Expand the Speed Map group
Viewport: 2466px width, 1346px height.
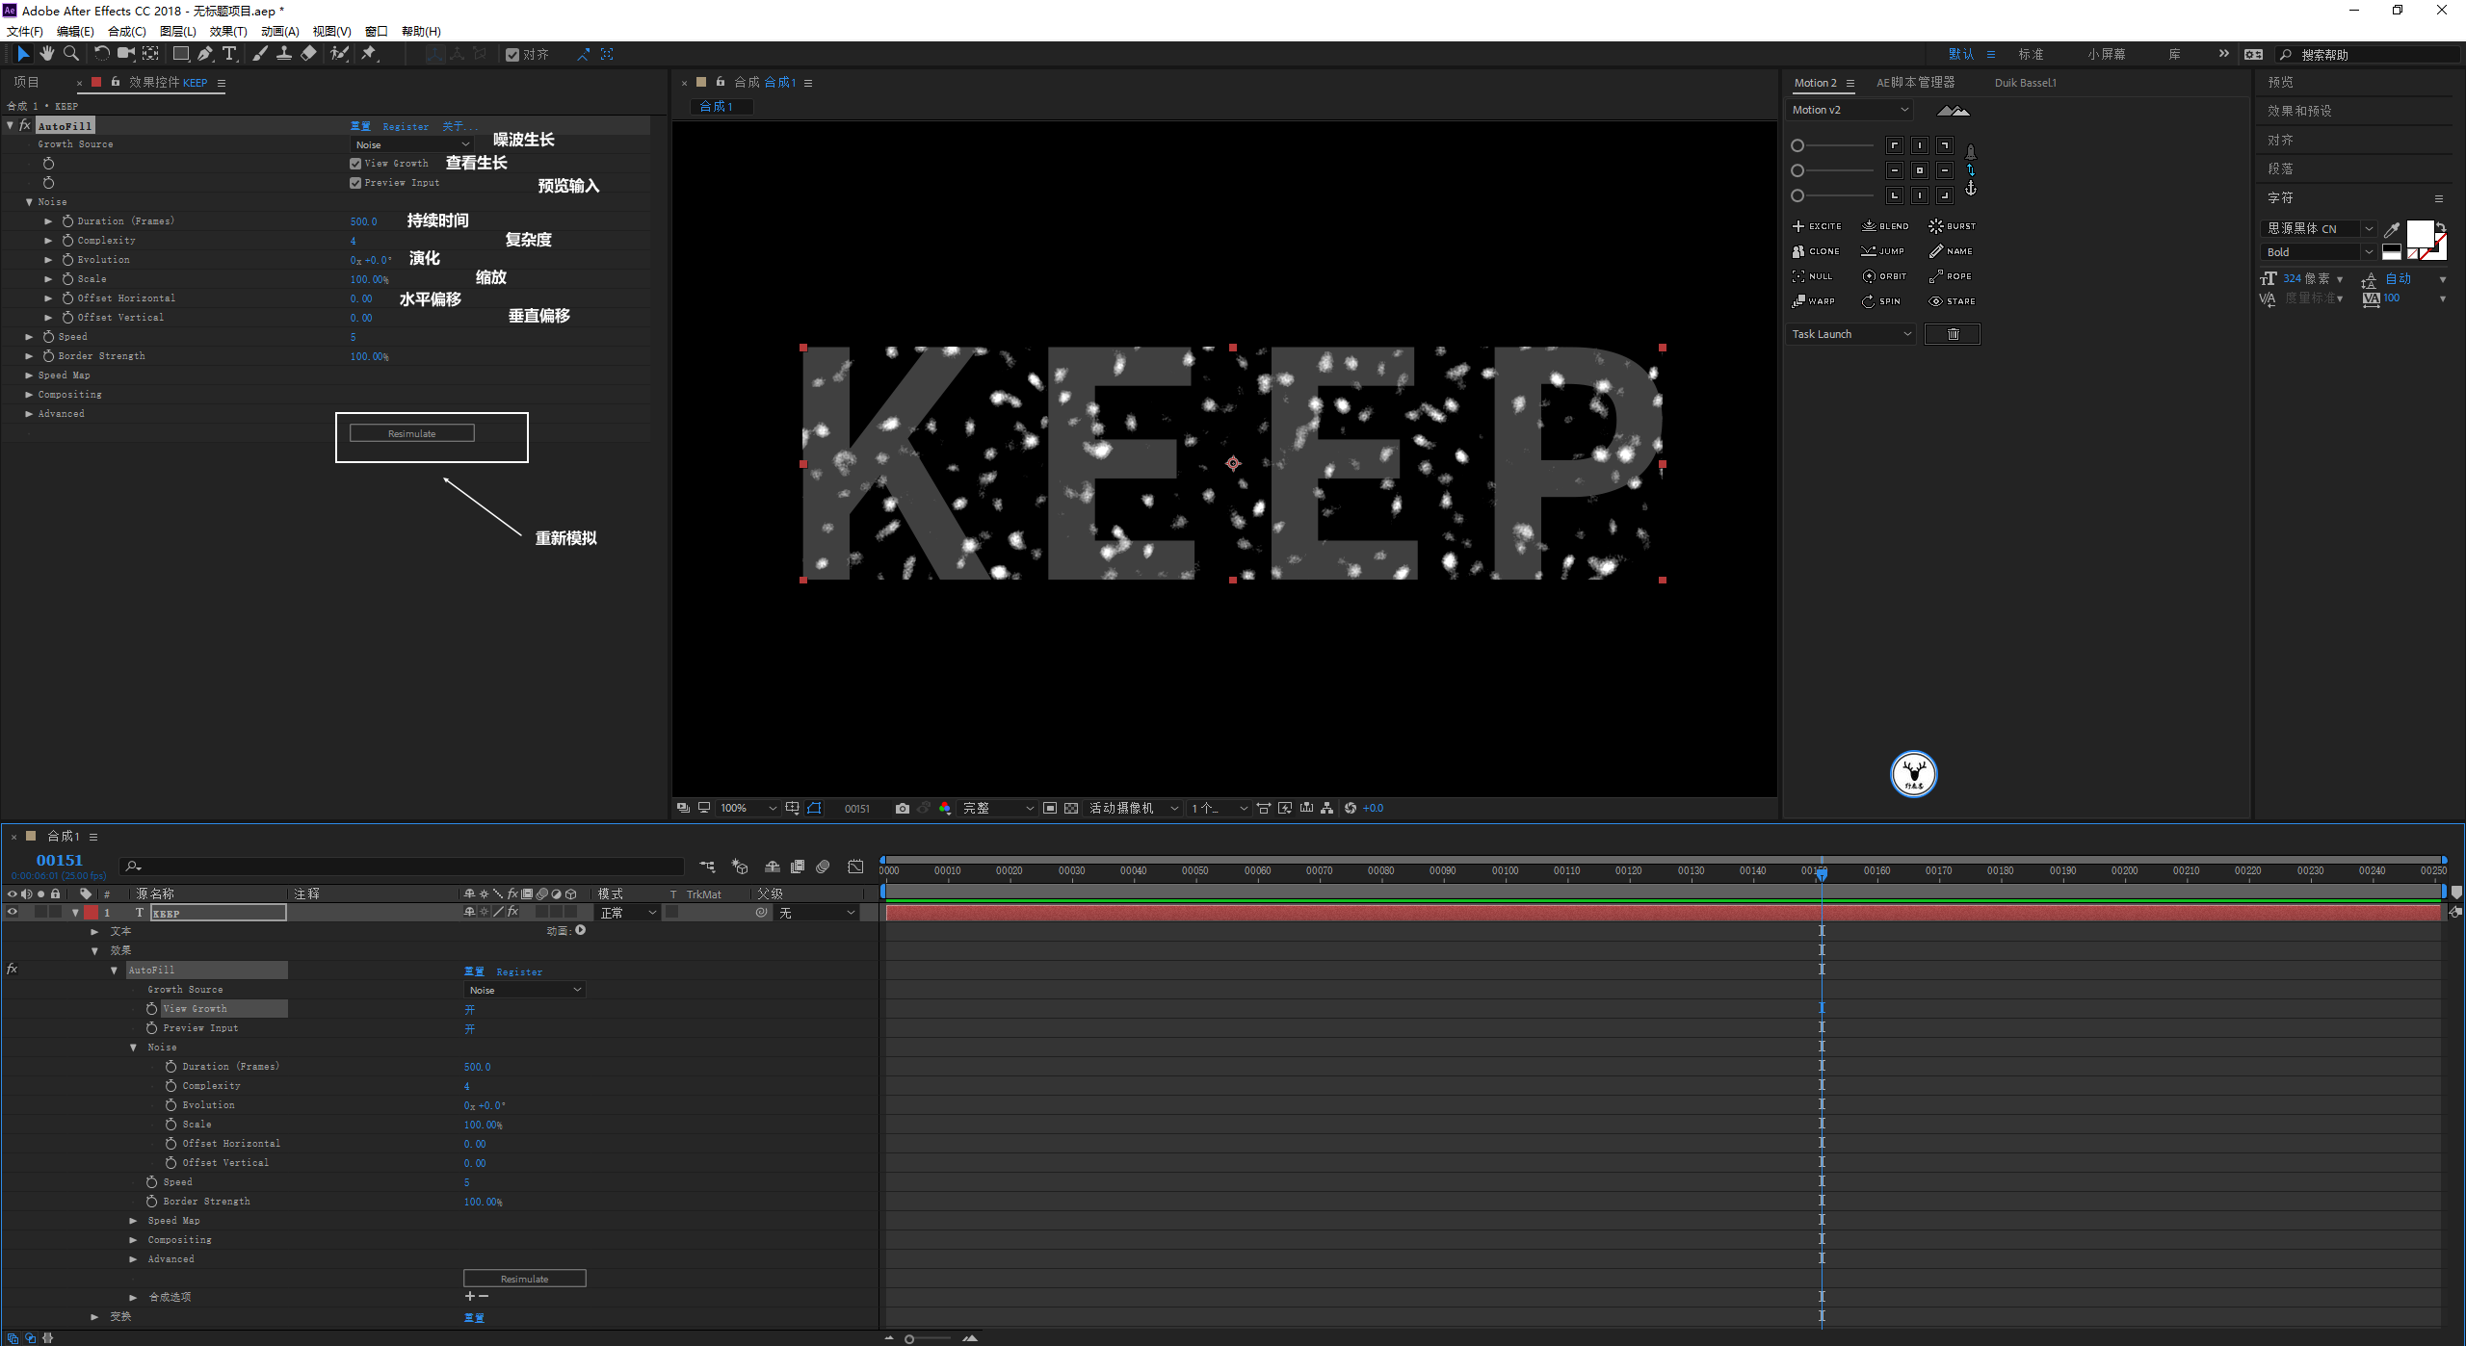(x=29, y=375)
